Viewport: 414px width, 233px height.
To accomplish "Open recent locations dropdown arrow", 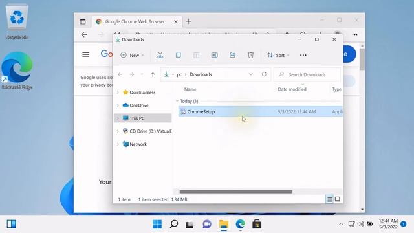I will click(142, 75).
